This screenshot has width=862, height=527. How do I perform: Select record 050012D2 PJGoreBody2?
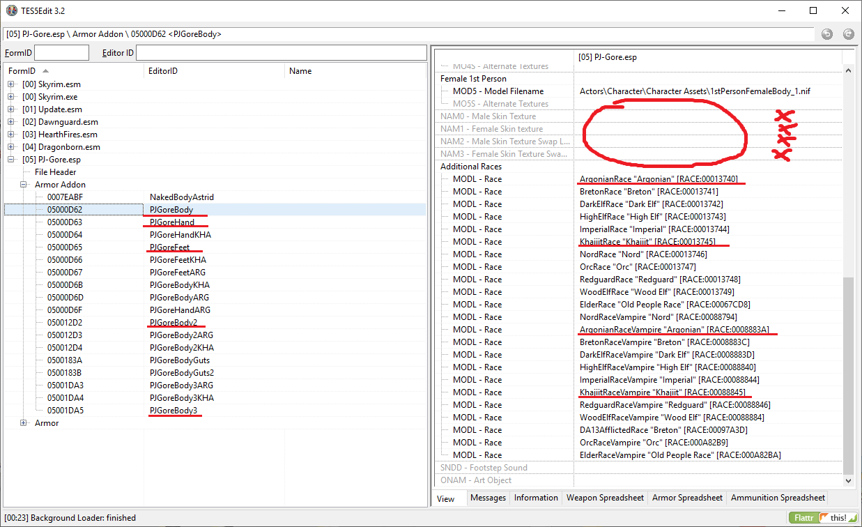click(x=215, y=323)
